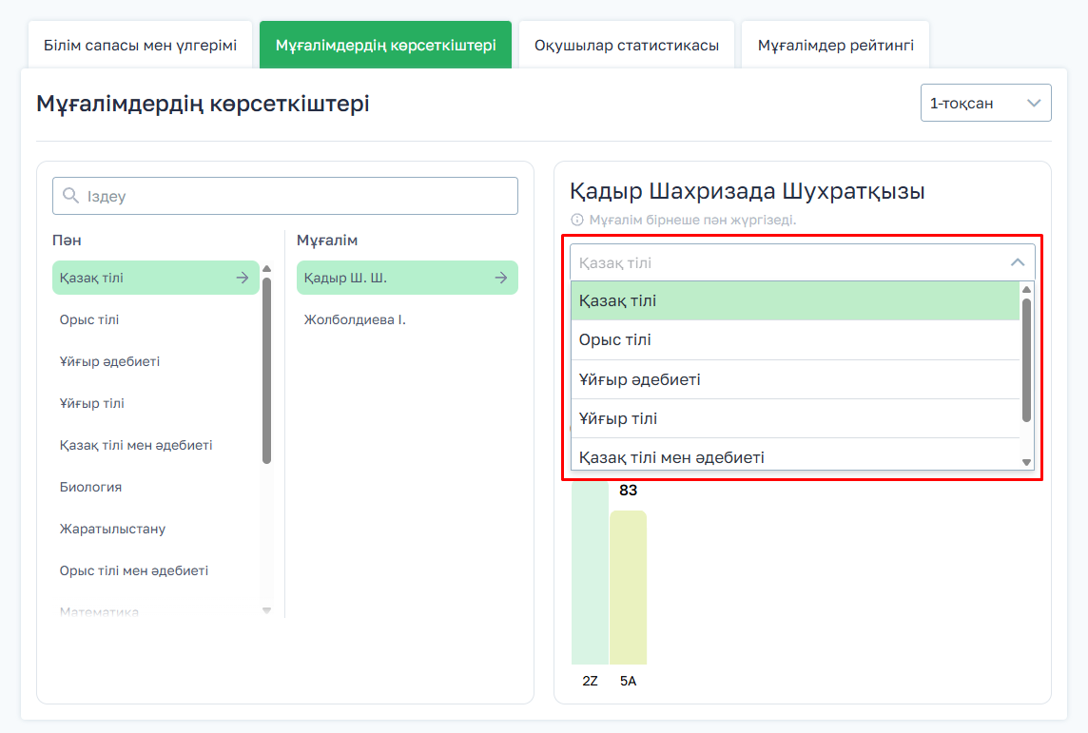Open the 1-тоқсан quarter dropdown
The width and height of the screenshot is (1088, 733).
click(985, 103)
